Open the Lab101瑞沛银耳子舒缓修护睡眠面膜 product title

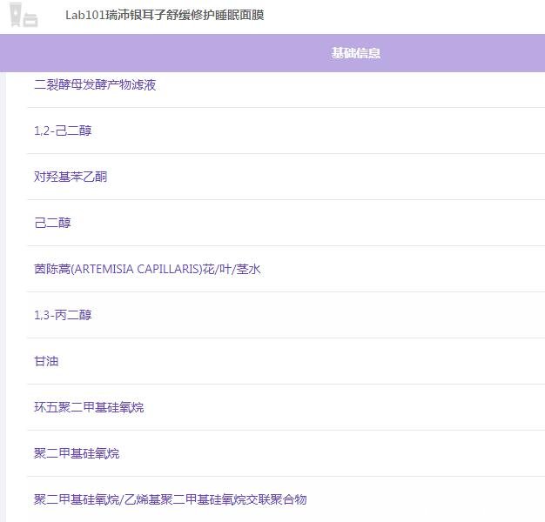pos(165,16)
